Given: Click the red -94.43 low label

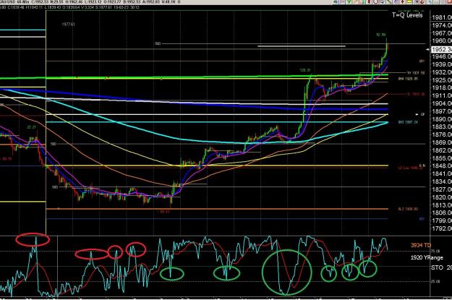Looking at the screenshot, I should pos(163,212).
